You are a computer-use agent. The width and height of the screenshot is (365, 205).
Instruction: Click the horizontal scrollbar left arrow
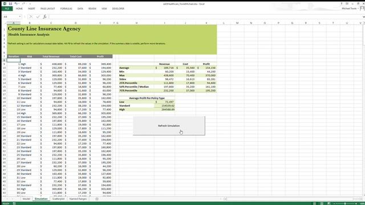pos(225,199)
